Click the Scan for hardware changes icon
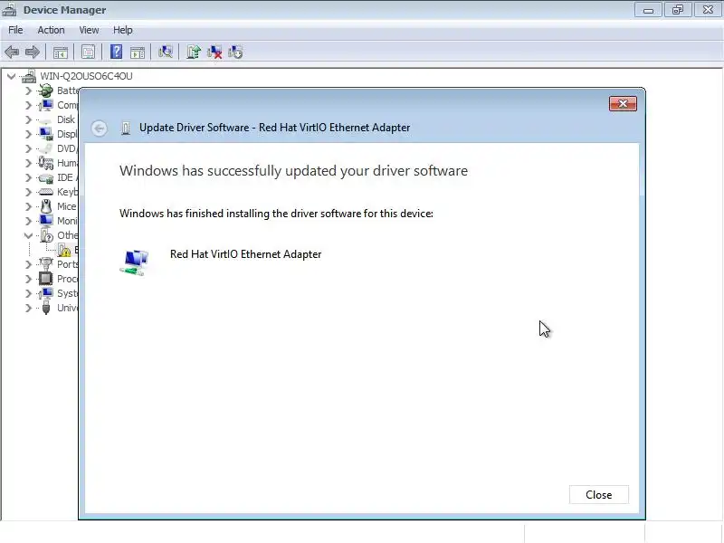Viewport: 724px width, 543px height. click(x=166, y=52)
